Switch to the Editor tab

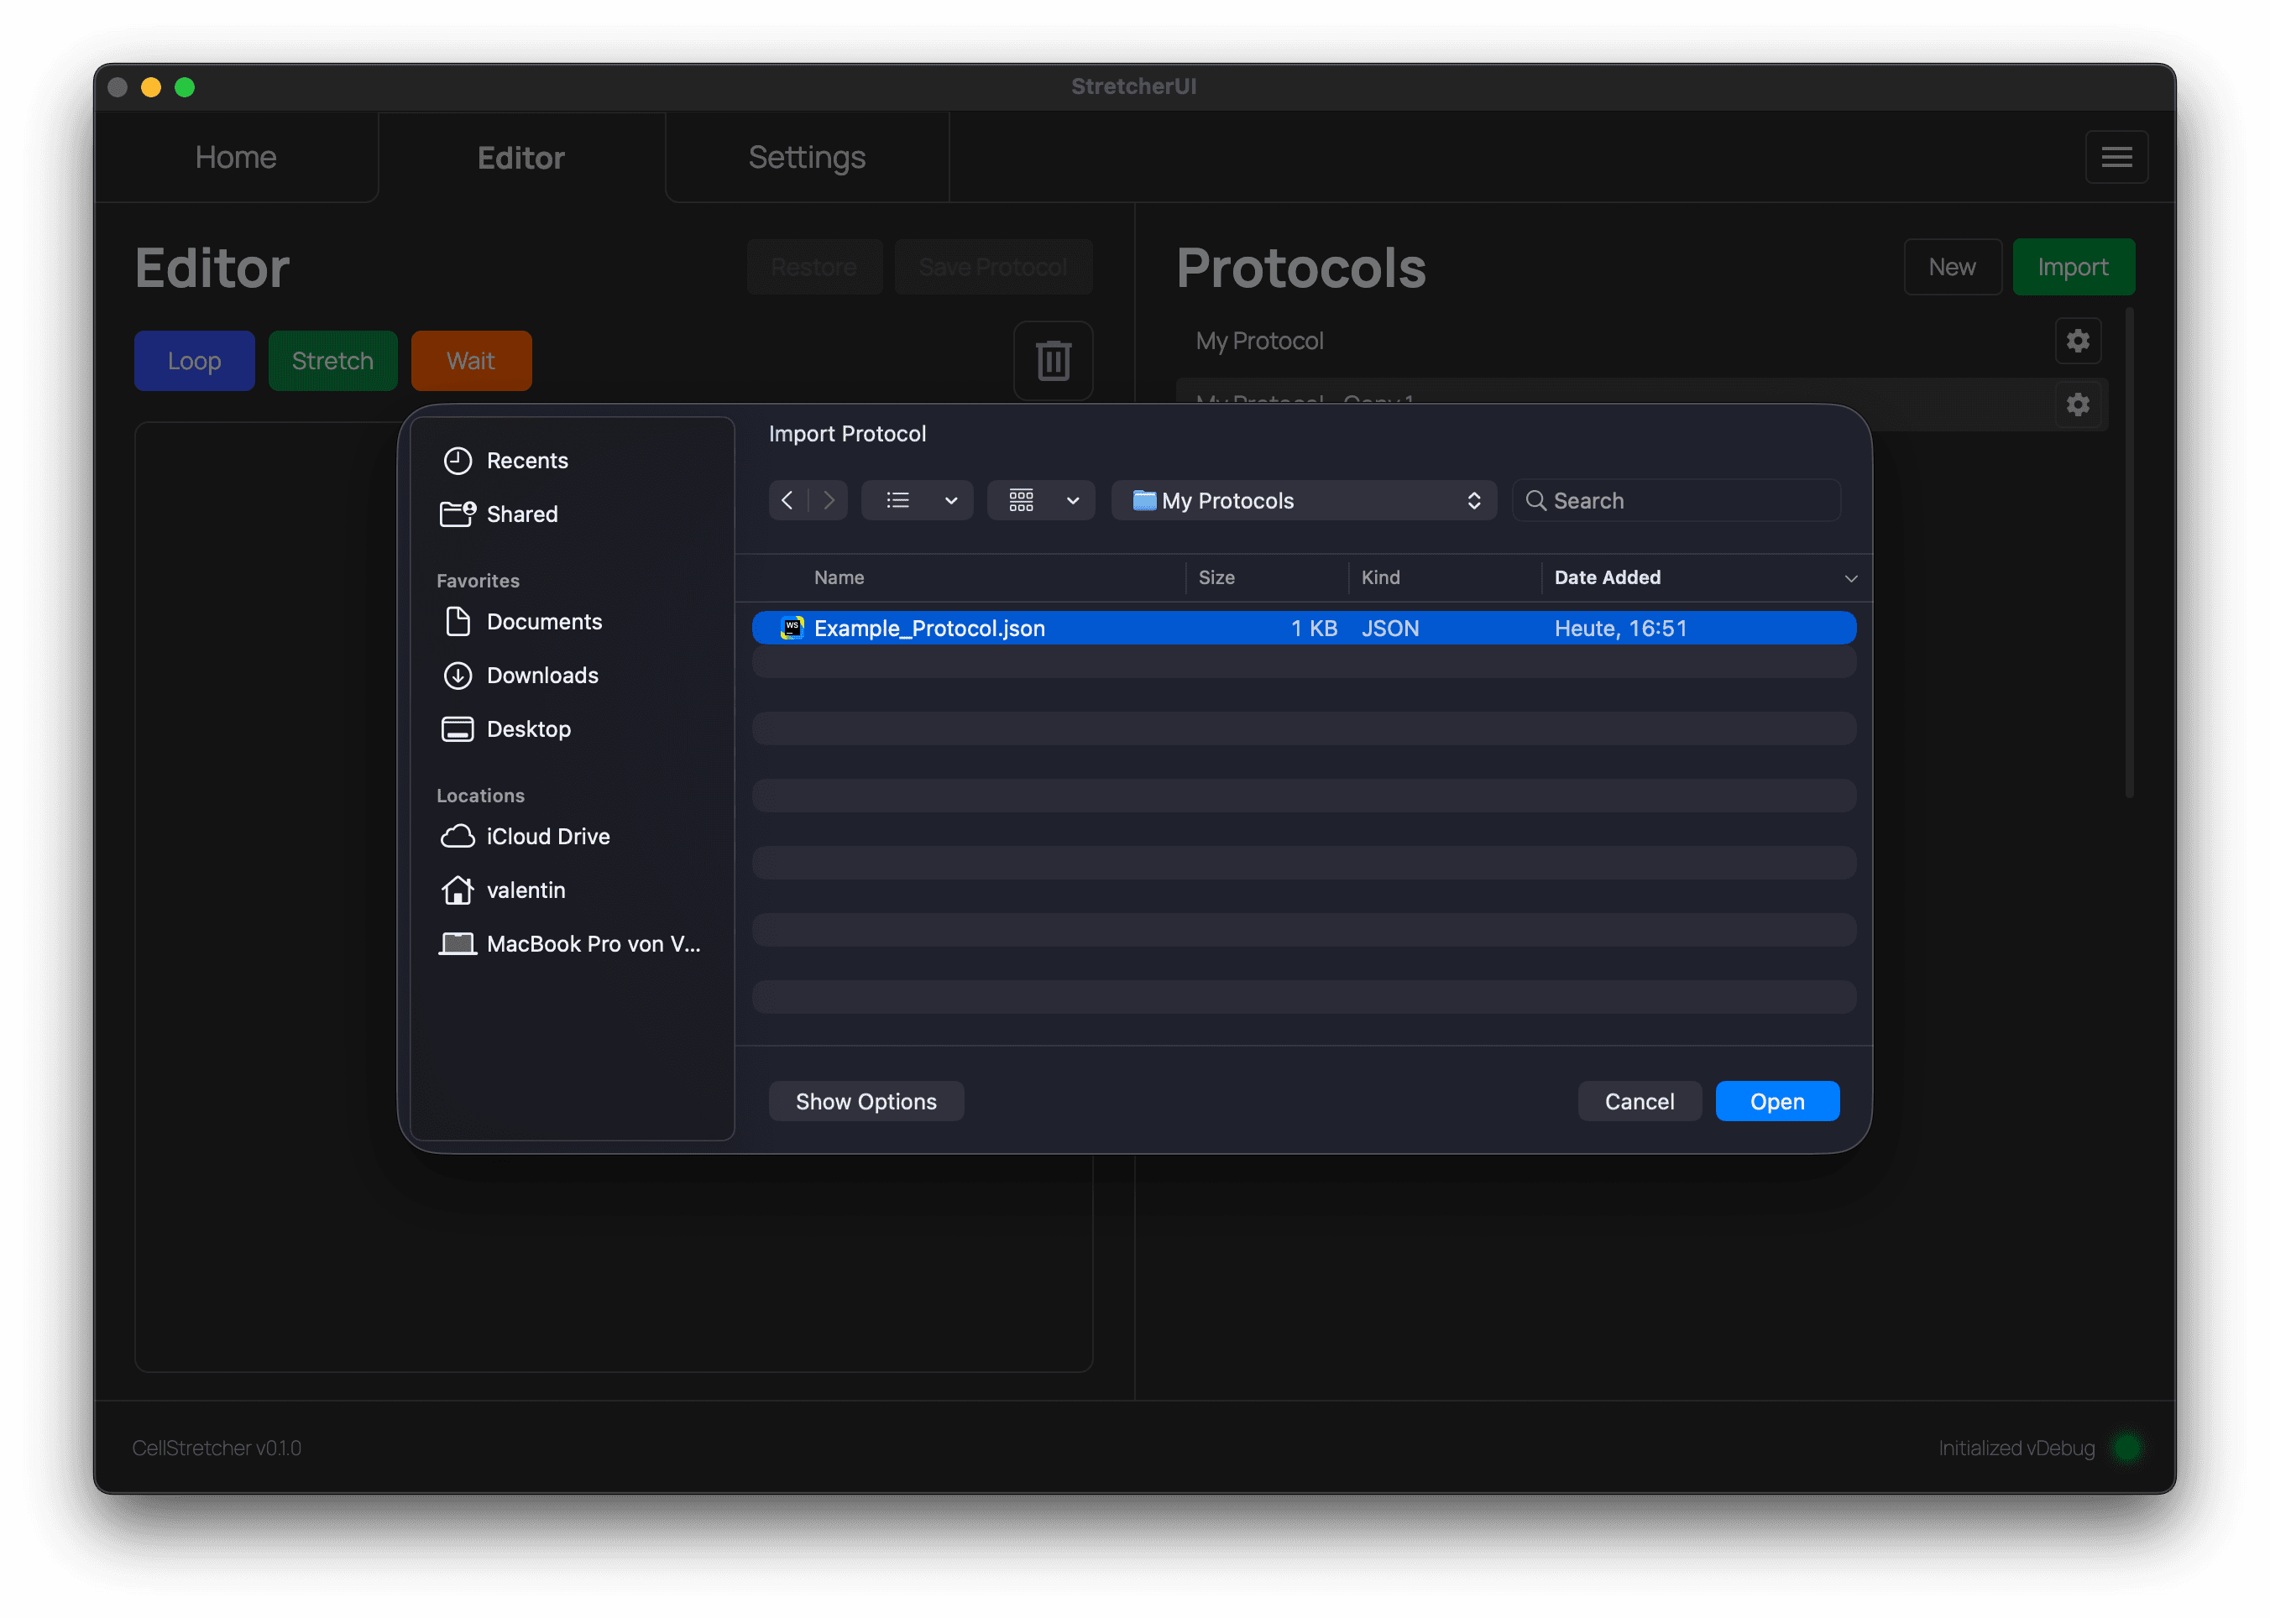click(x=521, y=158)
